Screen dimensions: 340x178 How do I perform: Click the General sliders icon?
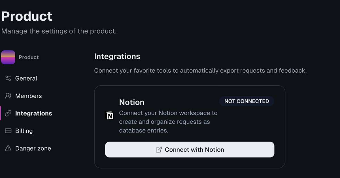pyautogui.click(x=8, y=78)
